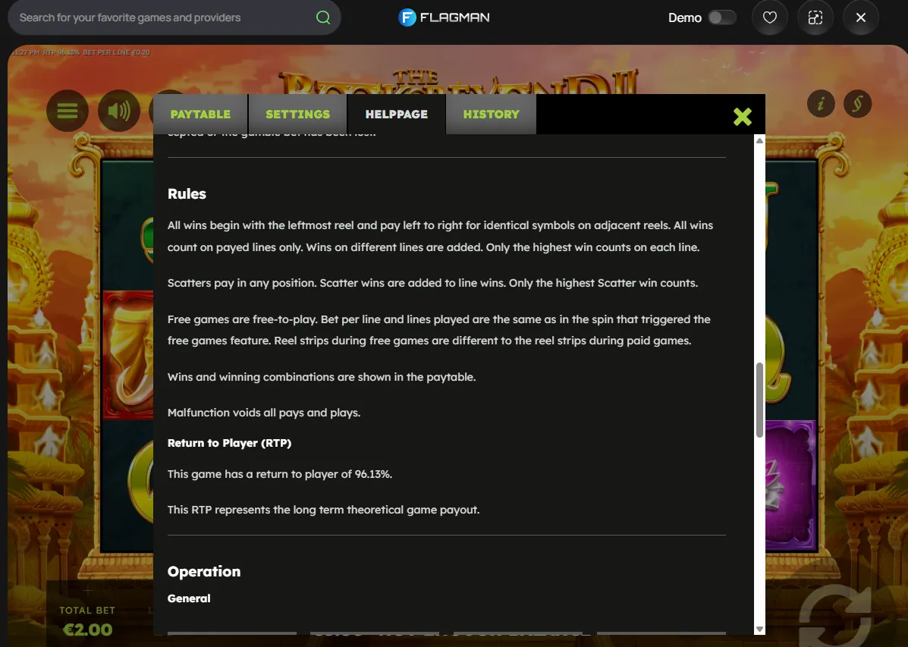Open the SETTINGS tab
This screenshot has width=908, height=647.
(x=297, y=114)
